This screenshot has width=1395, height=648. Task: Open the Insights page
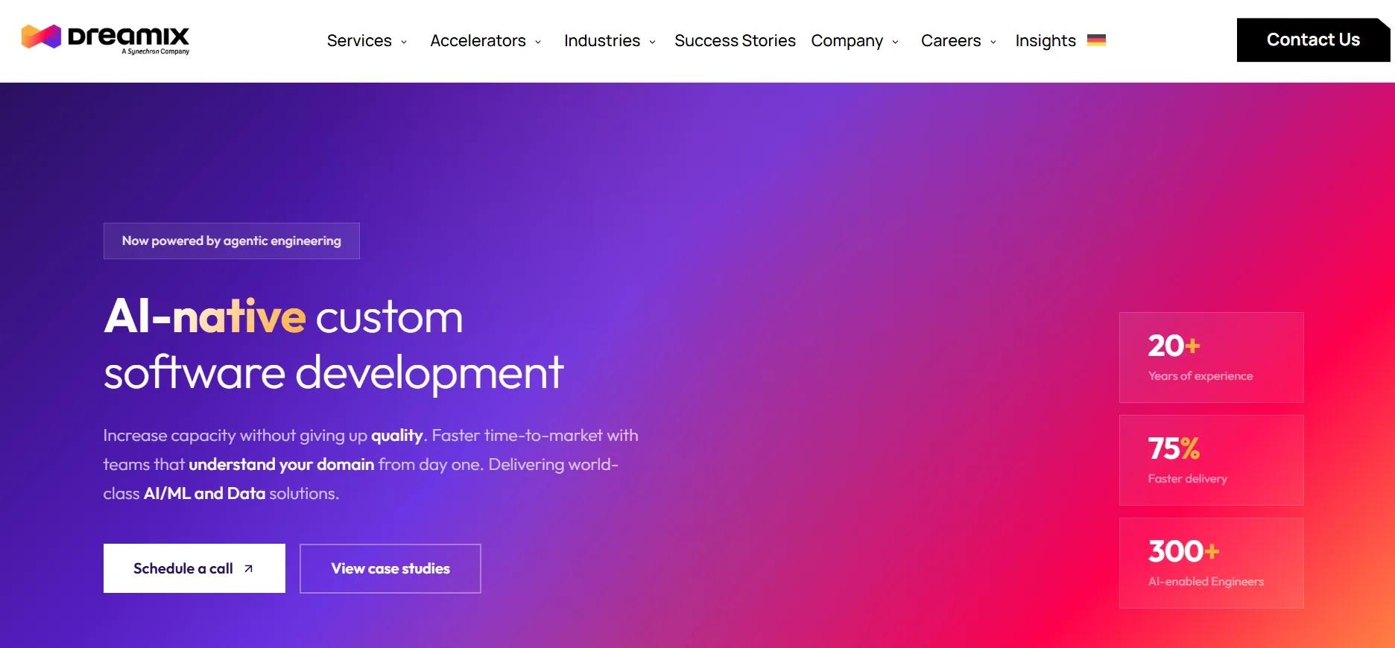click(x=1046, y=40)
